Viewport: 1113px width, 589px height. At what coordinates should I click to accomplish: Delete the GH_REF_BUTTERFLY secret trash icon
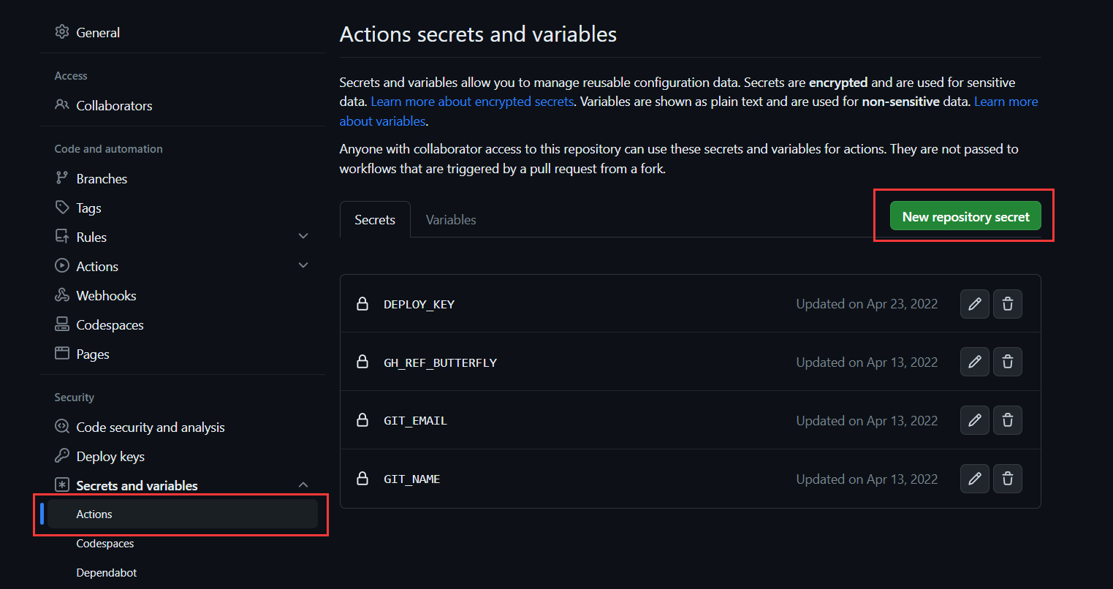click(1007, 362)
